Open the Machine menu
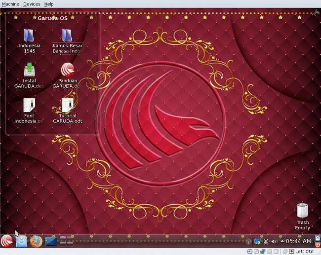The height and width of the screenshot is (255, 321). (x=11, y=4)
